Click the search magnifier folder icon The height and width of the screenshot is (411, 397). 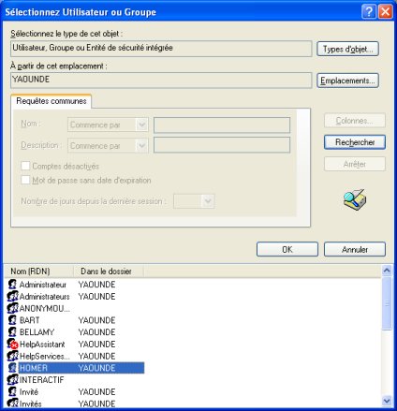click(355, 199)
